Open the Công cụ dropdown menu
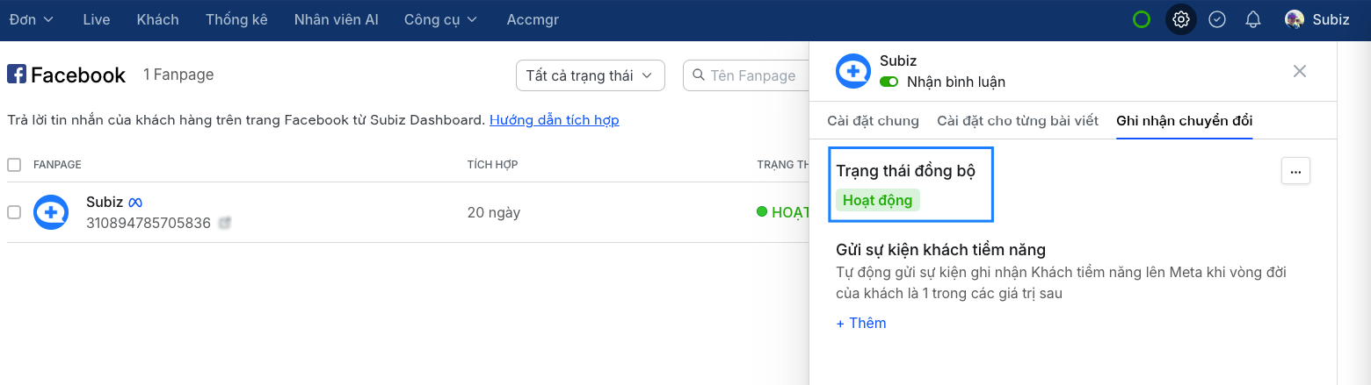 pyautogui.click(x=440, y=19)
